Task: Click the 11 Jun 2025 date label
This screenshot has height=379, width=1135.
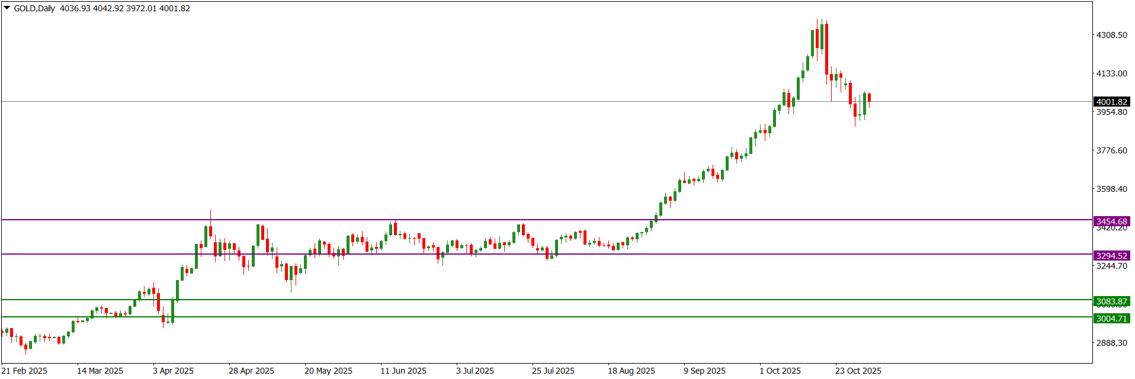Action: click(x=403, y=371)
